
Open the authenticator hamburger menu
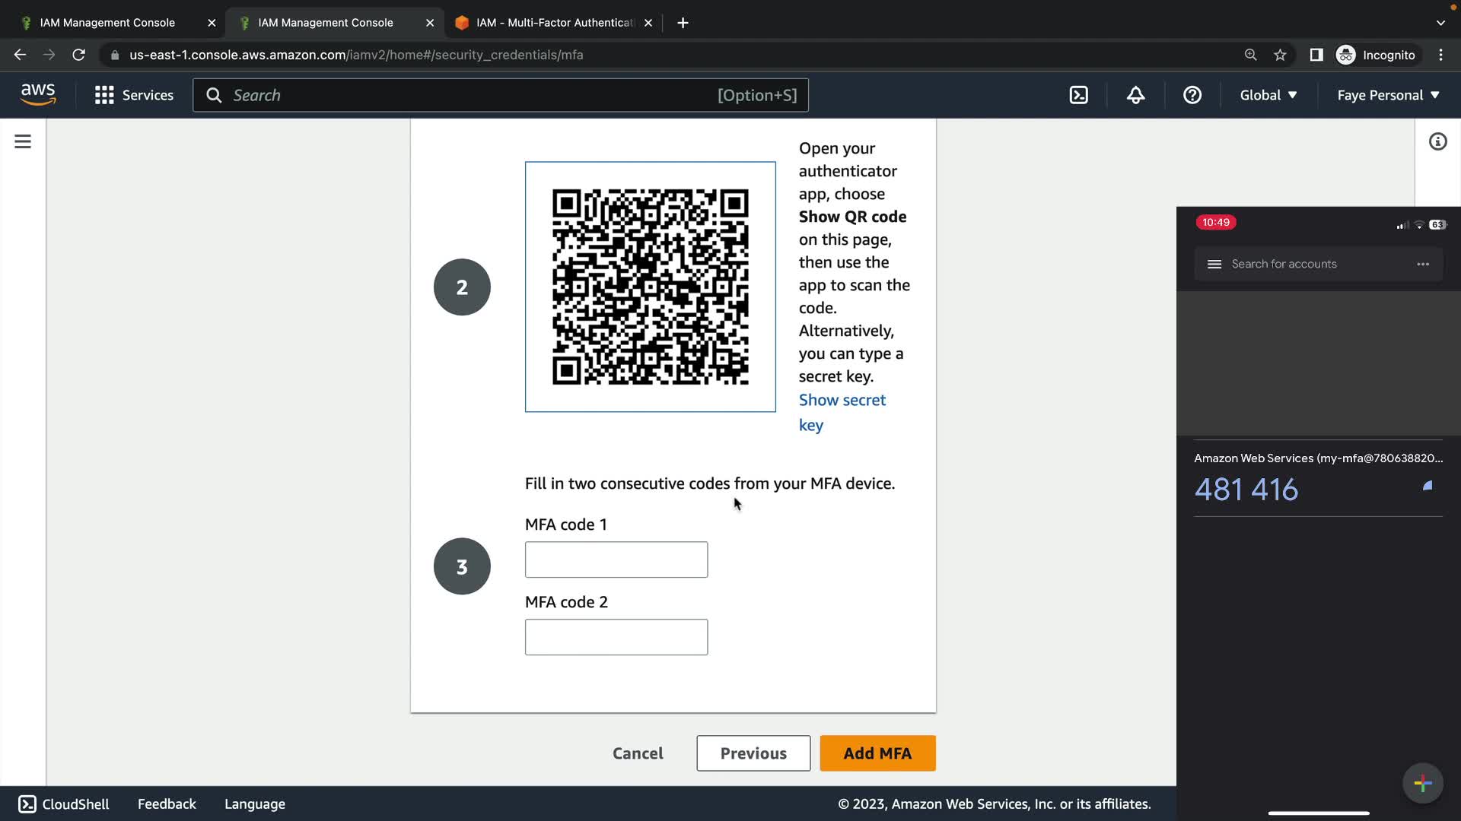pyautogui.click(x=1214, y=264)
